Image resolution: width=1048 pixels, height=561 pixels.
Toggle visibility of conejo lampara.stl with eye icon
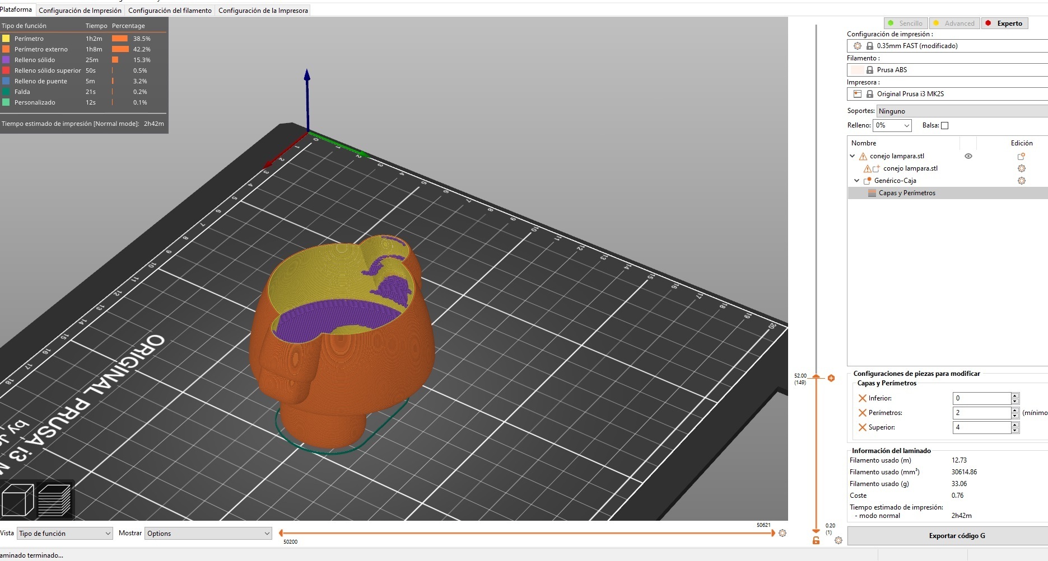[x=968, y=156]
